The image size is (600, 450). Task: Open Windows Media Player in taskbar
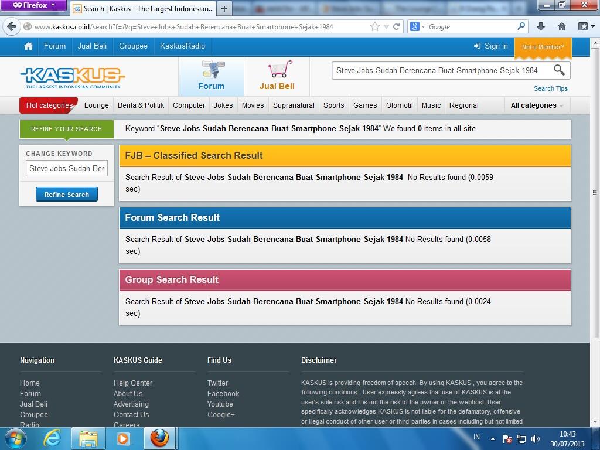click(x=124, y=438)
